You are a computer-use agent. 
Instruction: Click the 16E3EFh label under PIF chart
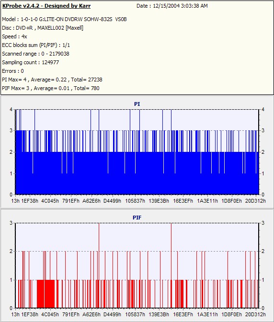(x=183, y=314)
